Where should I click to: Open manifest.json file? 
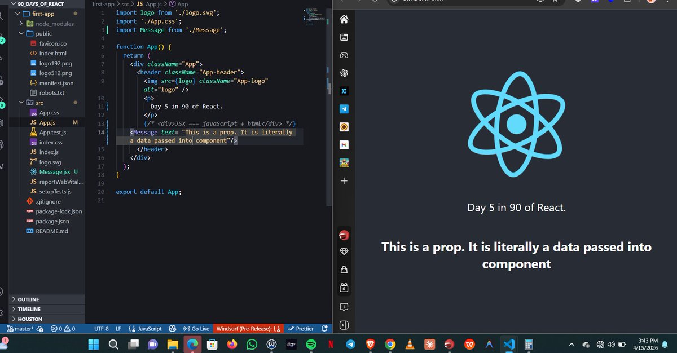pos(56,83)
